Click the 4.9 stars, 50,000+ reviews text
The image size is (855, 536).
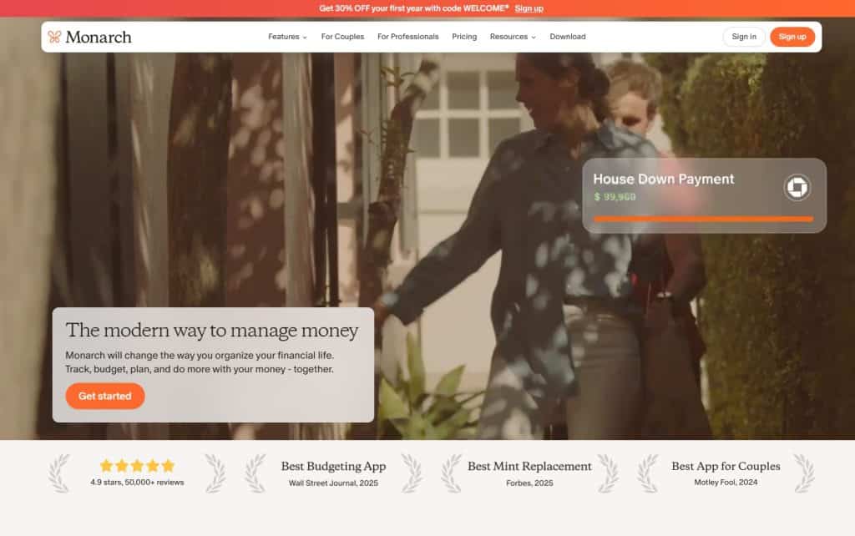137,482
